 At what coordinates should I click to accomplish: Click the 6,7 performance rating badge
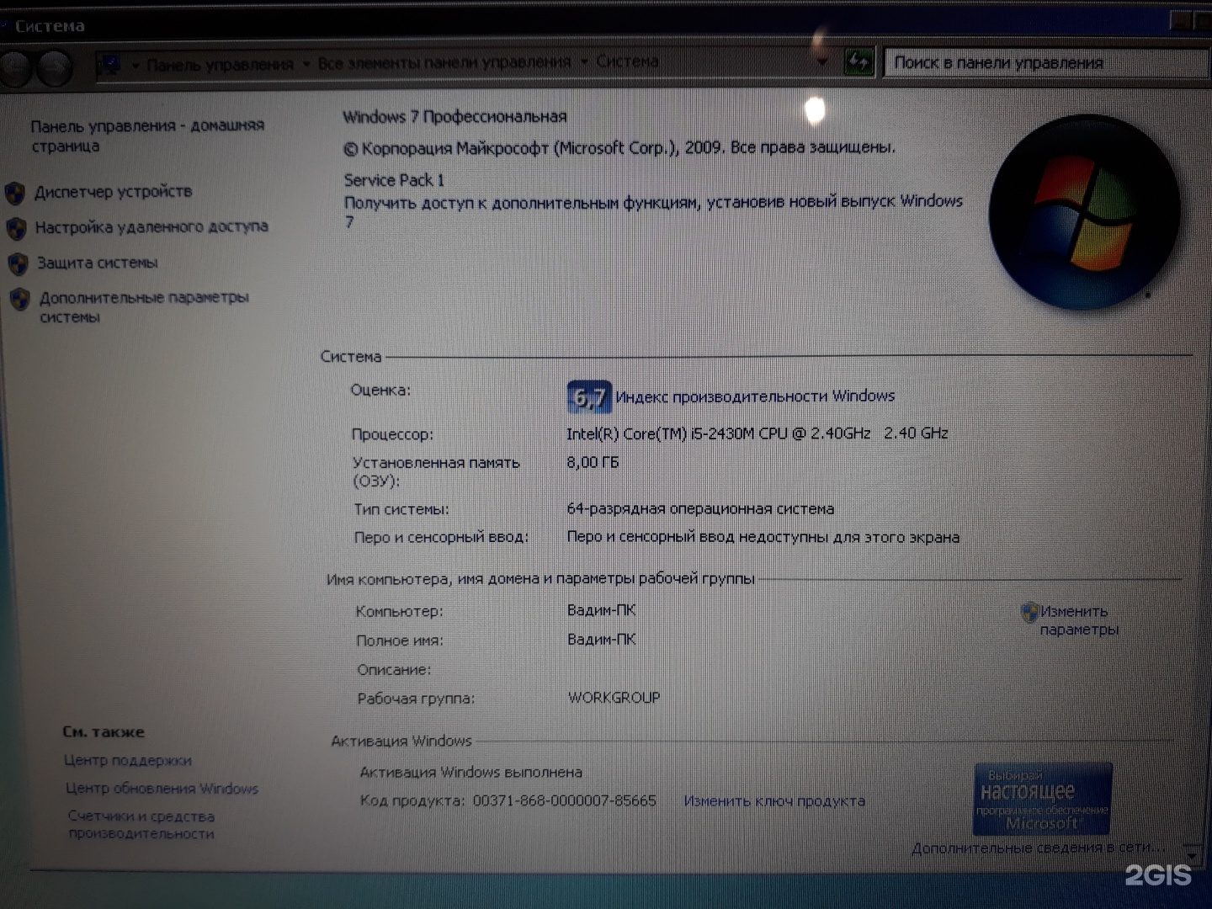tap(589, 396)
